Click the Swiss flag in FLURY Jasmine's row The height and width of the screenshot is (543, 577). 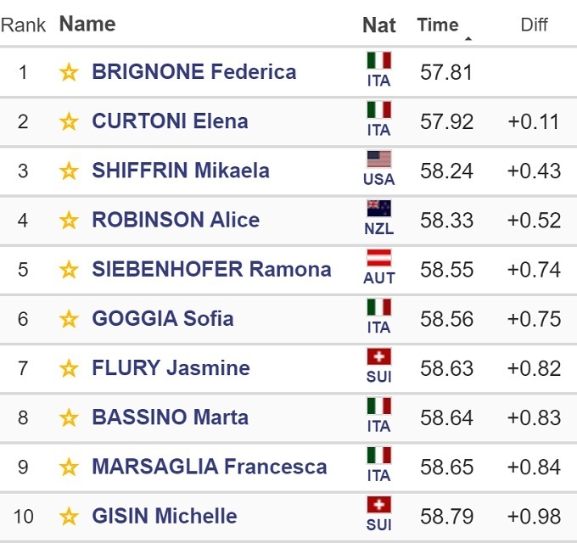[378, 356]
